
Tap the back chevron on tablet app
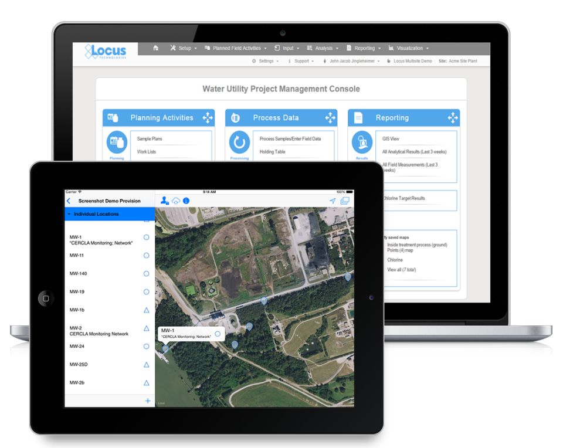[69, 201]
